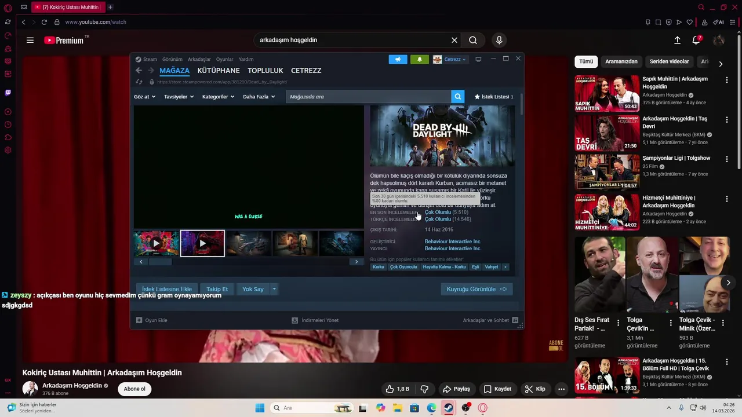Select the first Steam trailer thumbnail
Image resolution: width=742 pixels, height=417 pixels.
[x=156, y=243]
